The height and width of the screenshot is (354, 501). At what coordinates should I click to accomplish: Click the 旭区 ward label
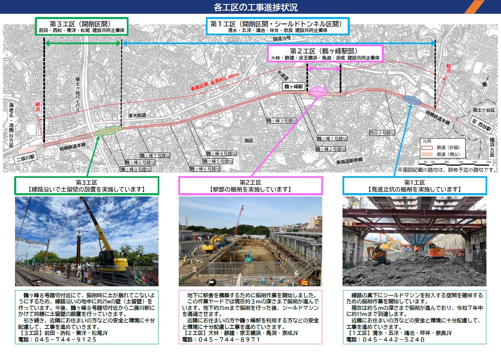[x=248, y=141]
